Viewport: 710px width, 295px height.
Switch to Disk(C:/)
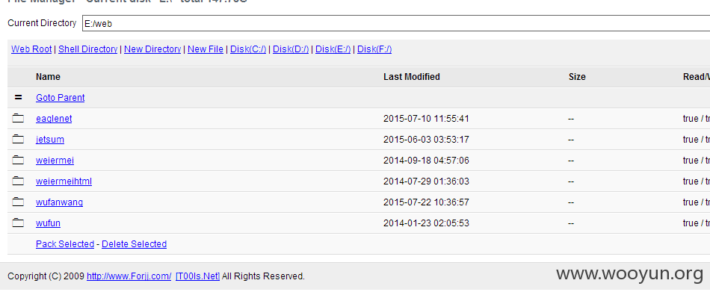click(248, 49)
